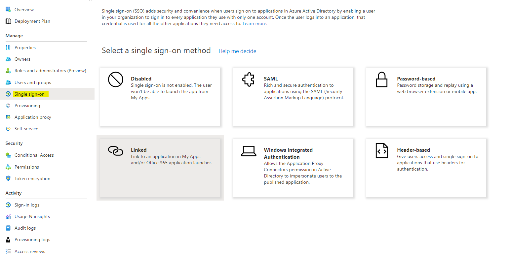Select the Disabled sign-on option

tap(160, 96)
